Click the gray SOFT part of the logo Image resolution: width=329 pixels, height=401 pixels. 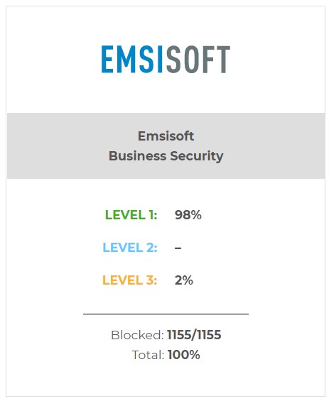(198, 60)
